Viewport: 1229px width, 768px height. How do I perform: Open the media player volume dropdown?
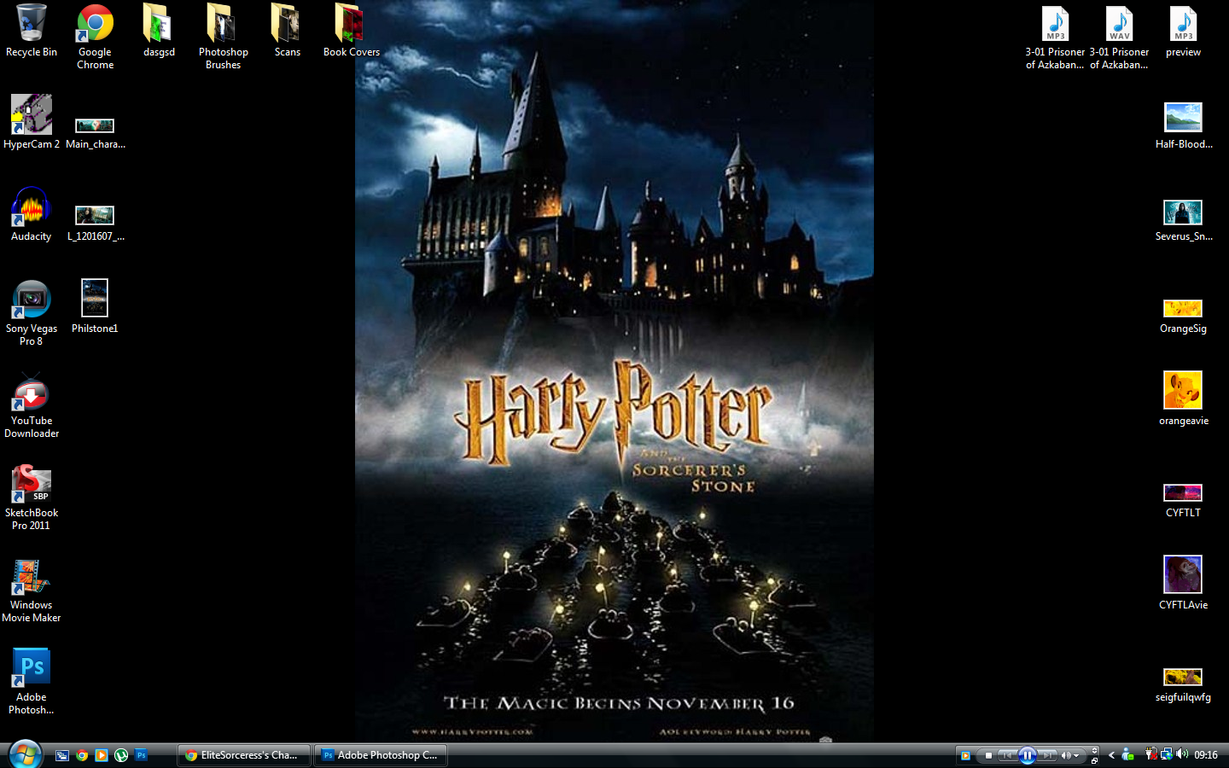[x=1076, y=755]
